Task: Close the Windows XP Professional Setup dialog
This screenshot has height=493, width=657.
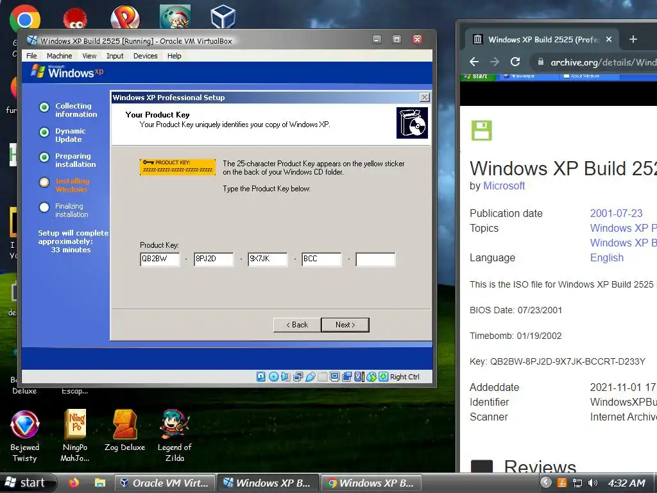Action: click(x=425, y=98)
